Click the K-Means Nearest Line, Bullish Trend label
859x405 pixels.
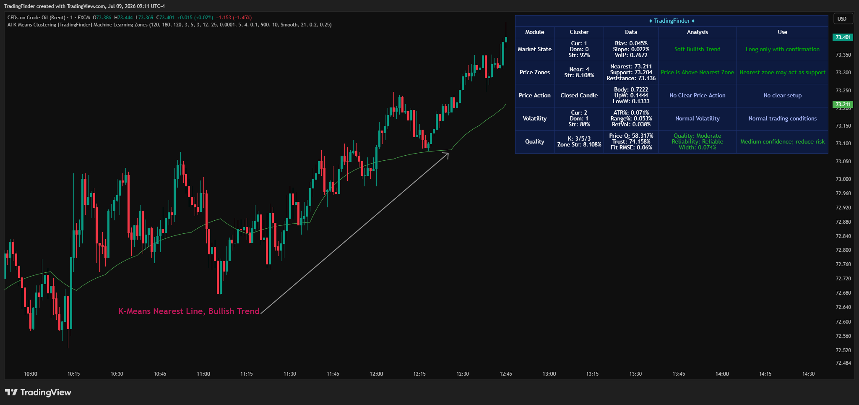(189, 311)
